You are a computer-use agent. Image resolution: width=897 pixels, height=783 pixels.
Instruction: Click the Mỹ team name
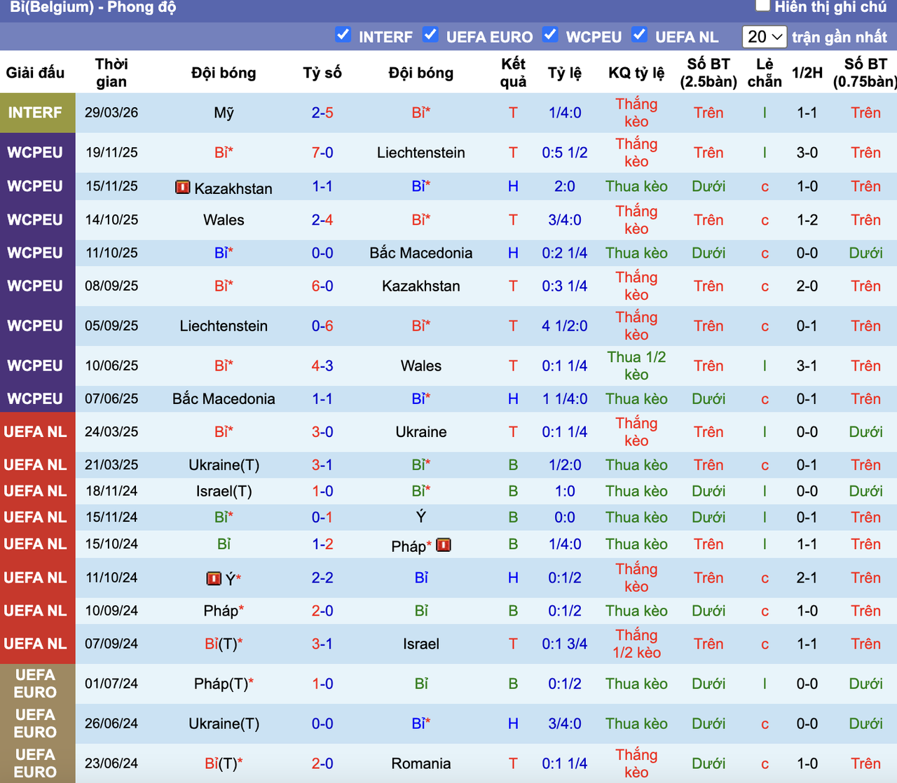pos(224,113)
